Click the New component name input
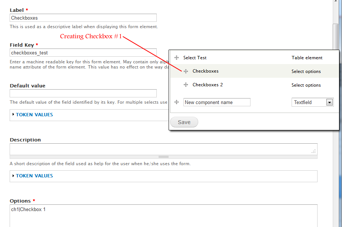This screenshot has width=342, height=227. pos(217,102)
